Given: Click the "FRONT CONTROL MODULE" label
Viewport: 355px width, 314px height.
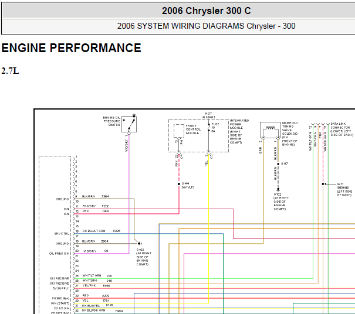Looking at the screenshot, I should coord(193,129).
